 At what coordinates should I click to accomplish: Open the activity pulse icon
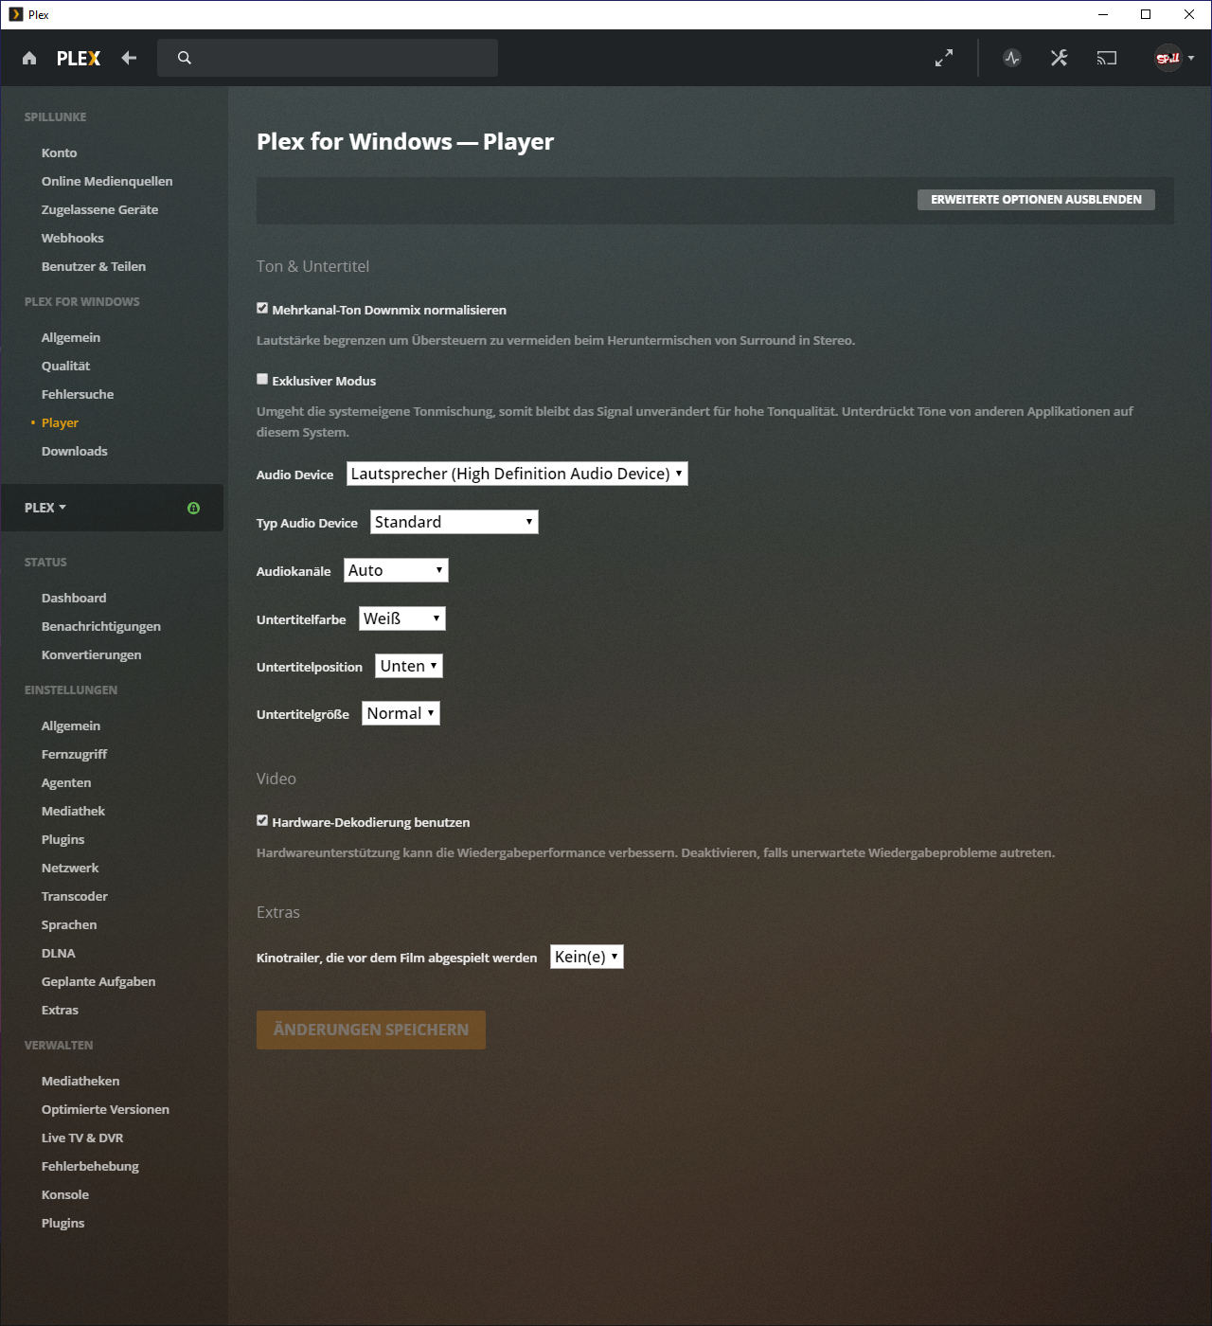[x=1012, y=58]
